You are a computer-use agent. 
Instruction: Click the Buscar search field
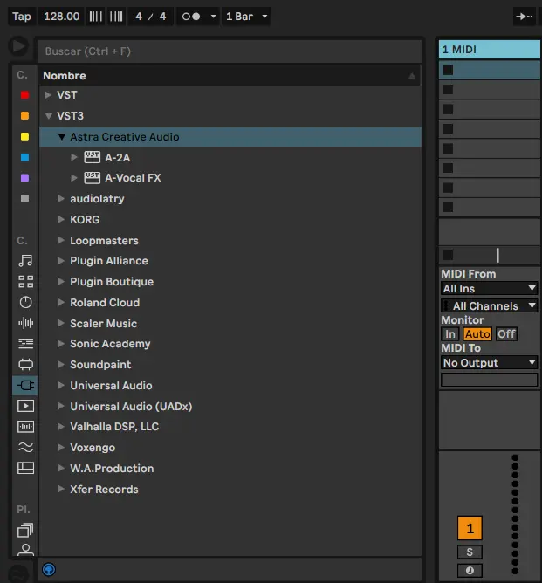[230, 51]
